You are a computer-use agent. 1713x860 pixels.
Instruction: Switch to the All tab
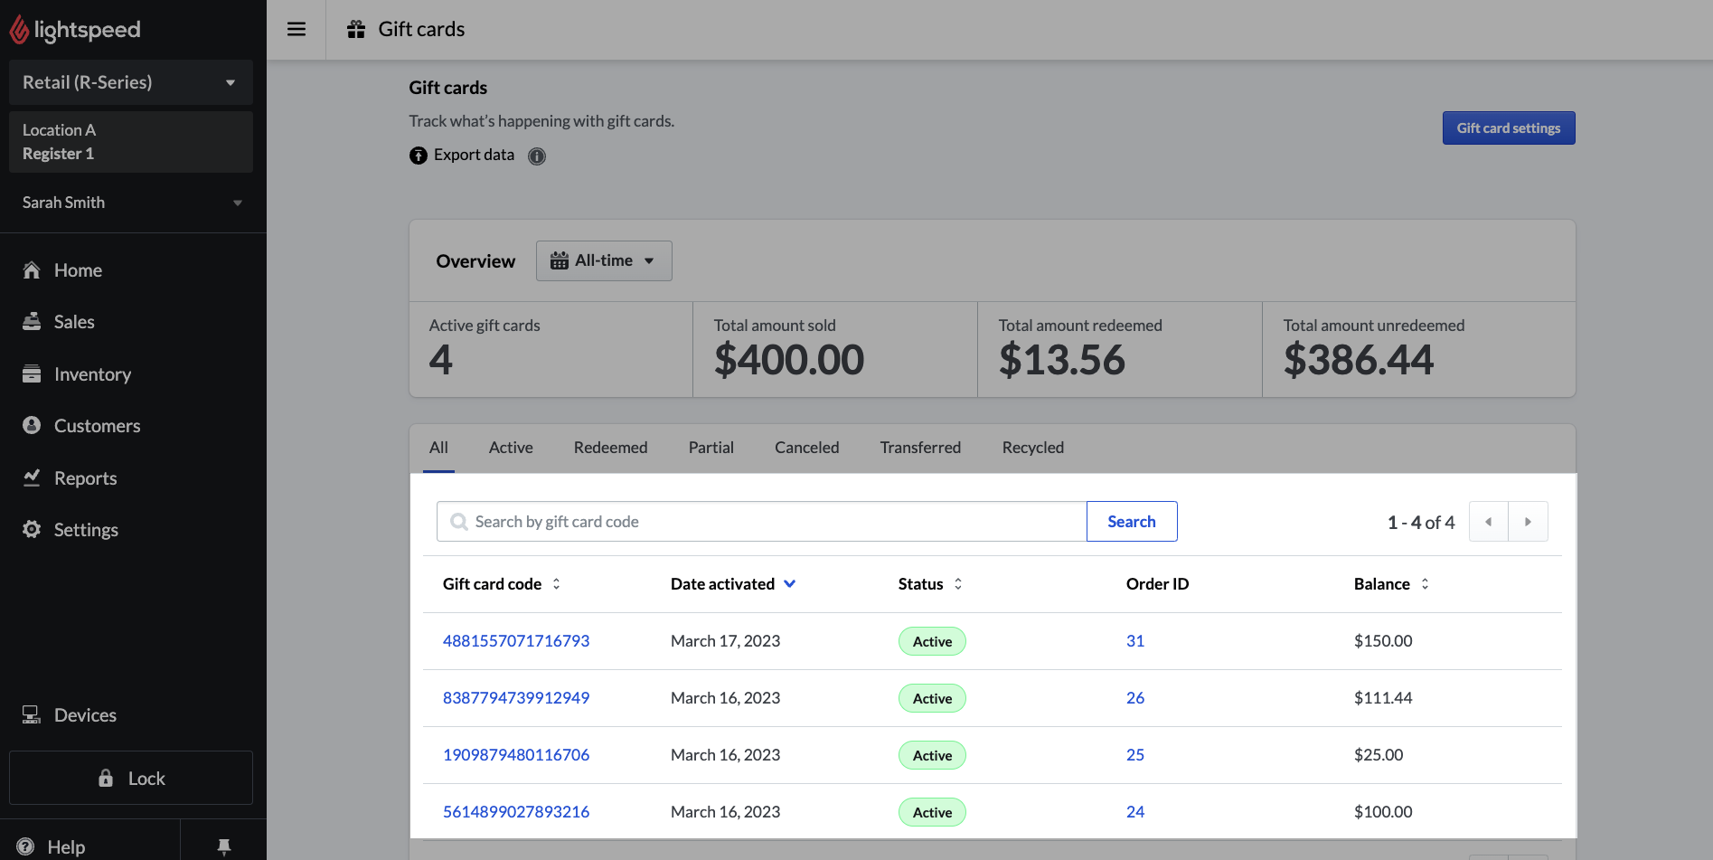coord(439,448)
